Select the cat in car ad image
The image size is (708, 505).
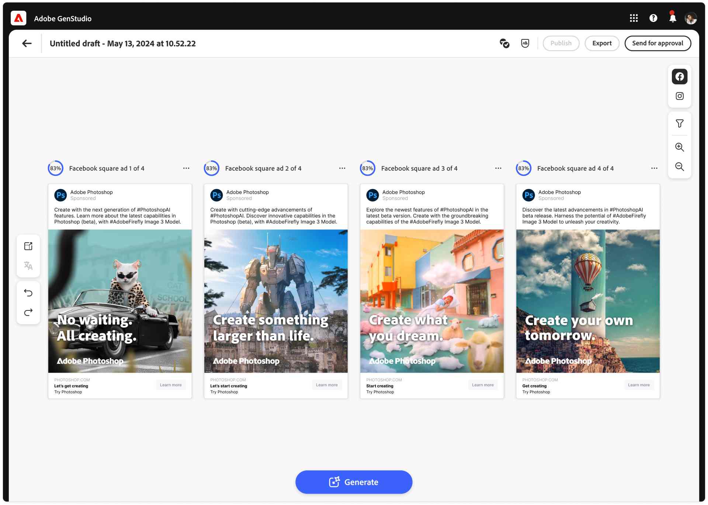[120, 301]
